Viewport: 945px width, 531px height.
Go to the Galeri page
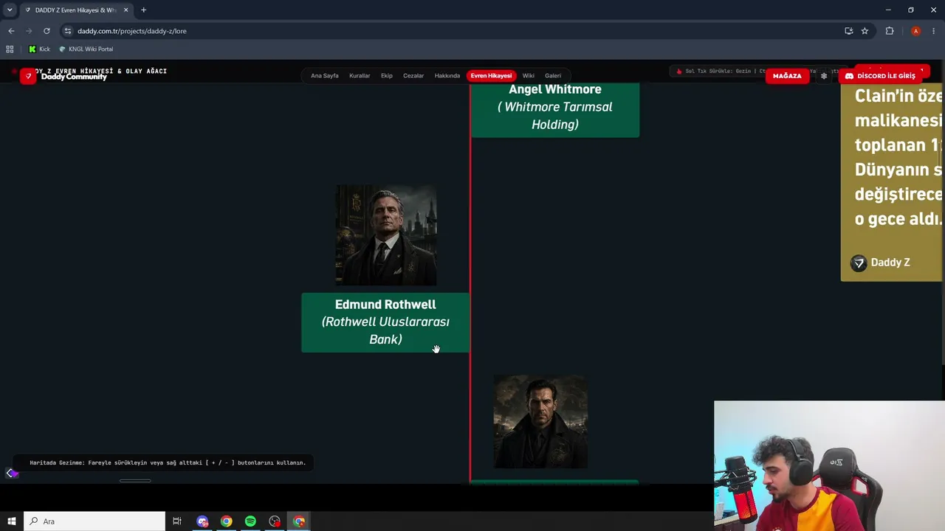[x=553, y=76]
